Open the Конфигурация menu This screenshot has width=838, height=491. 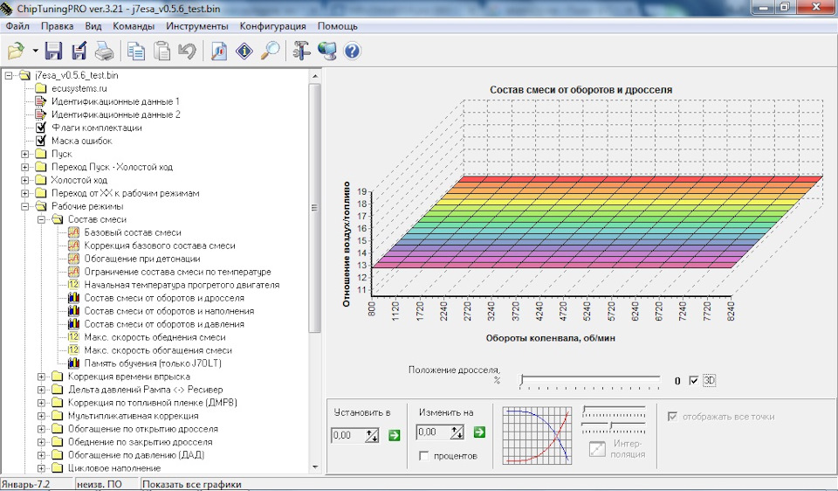pos(272,26)
